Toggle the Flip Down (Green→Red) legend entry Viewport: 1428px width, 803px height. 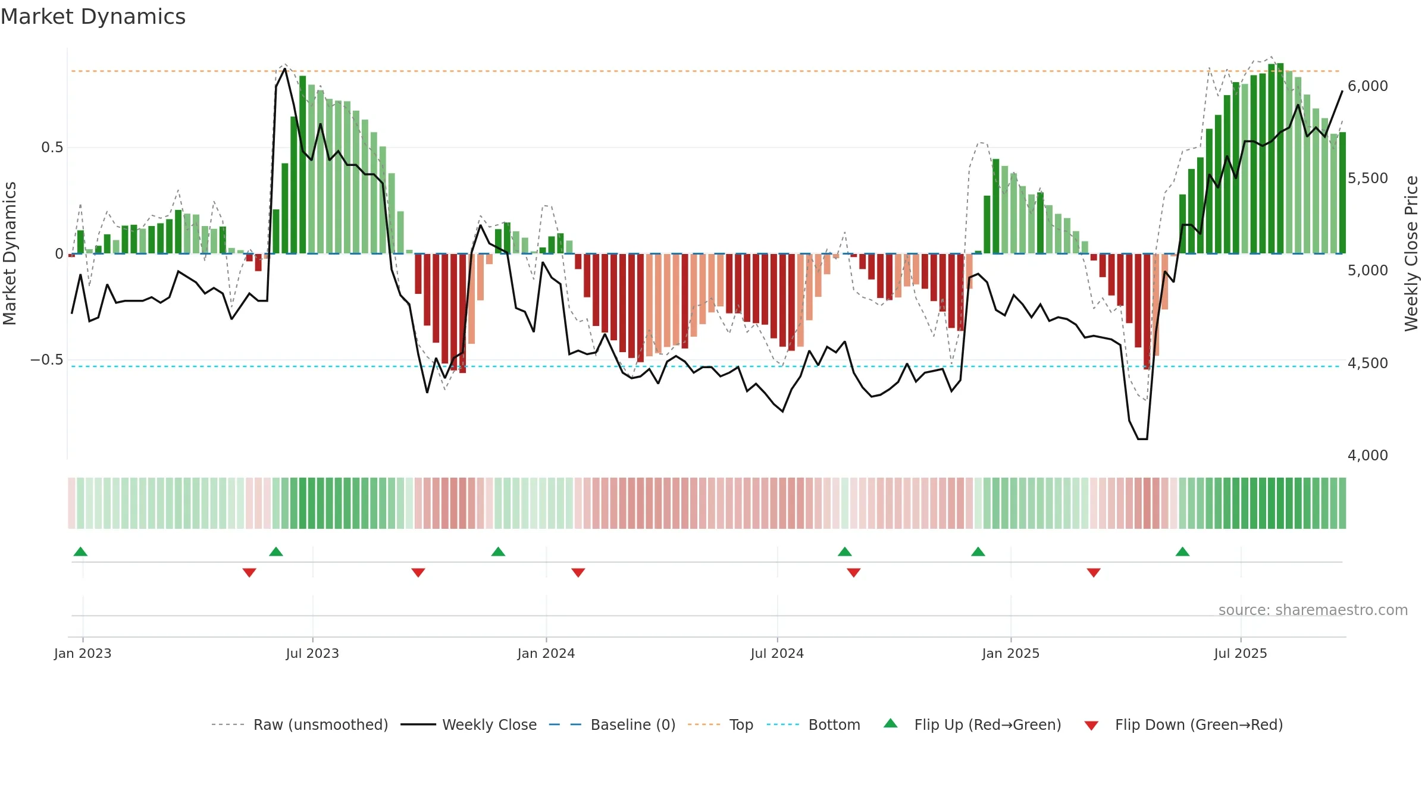click(x=1183, y=724)
